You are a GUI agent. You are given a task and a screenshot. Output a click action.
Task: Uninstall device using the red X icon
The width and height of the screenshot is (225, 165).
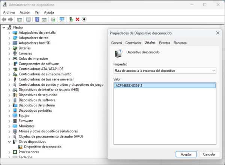tap(78, 20)
